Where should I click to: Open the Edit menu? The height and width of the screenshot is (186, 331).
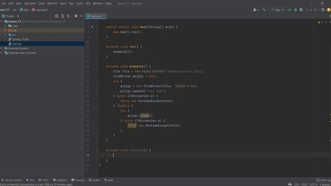[11, 4]
